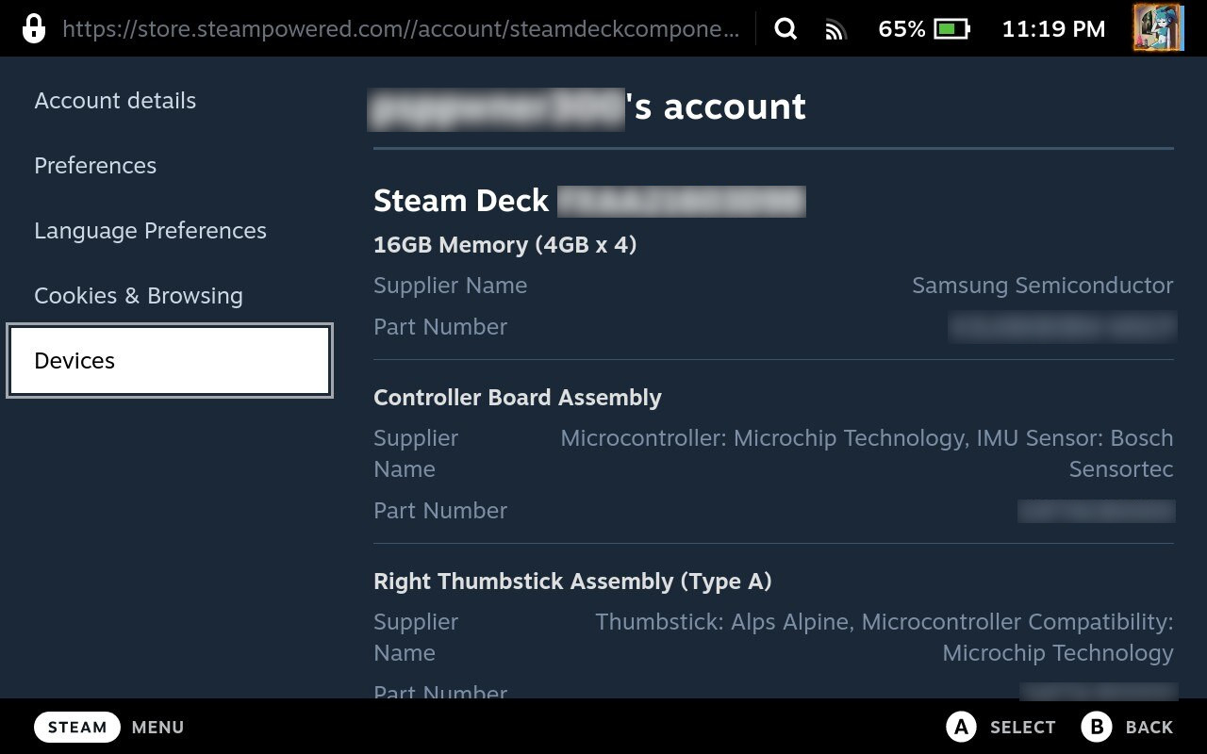Select the Devices sidebar item

170,360
